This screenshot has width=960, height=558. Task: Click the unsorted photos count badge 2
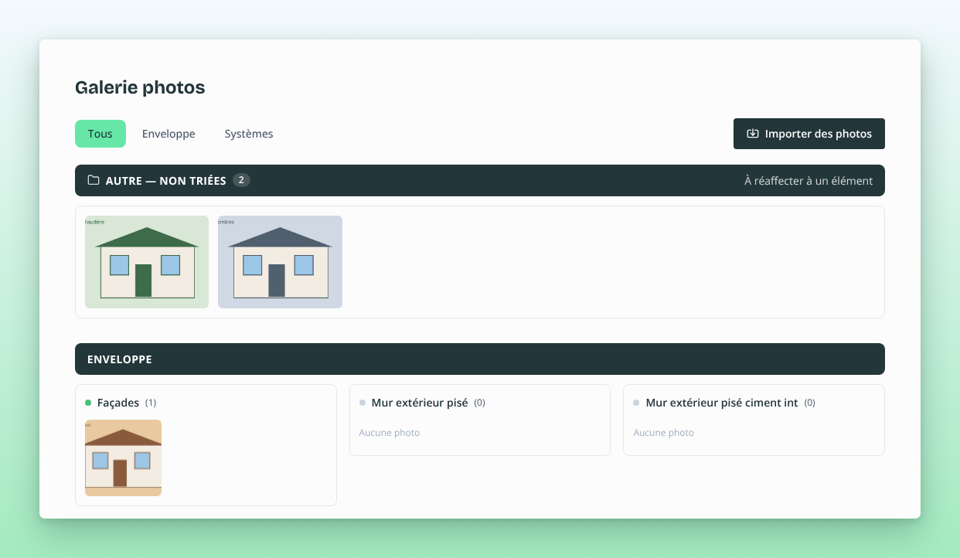[241, 180]
